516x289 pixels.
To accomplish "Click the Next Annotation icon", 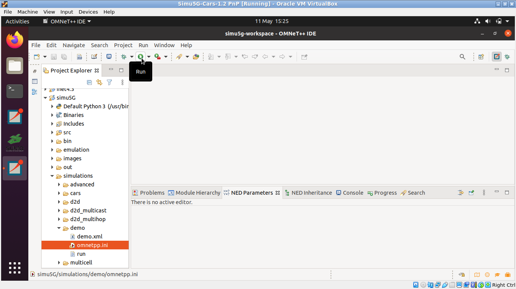I will pyautogui.click(x=211, y=57).
